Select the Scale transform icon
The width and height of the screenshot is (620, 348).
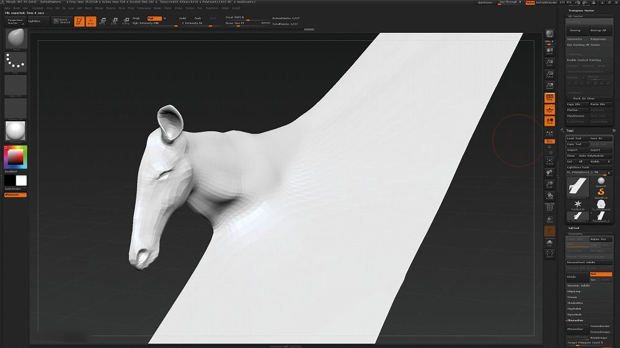click(114, 21)
